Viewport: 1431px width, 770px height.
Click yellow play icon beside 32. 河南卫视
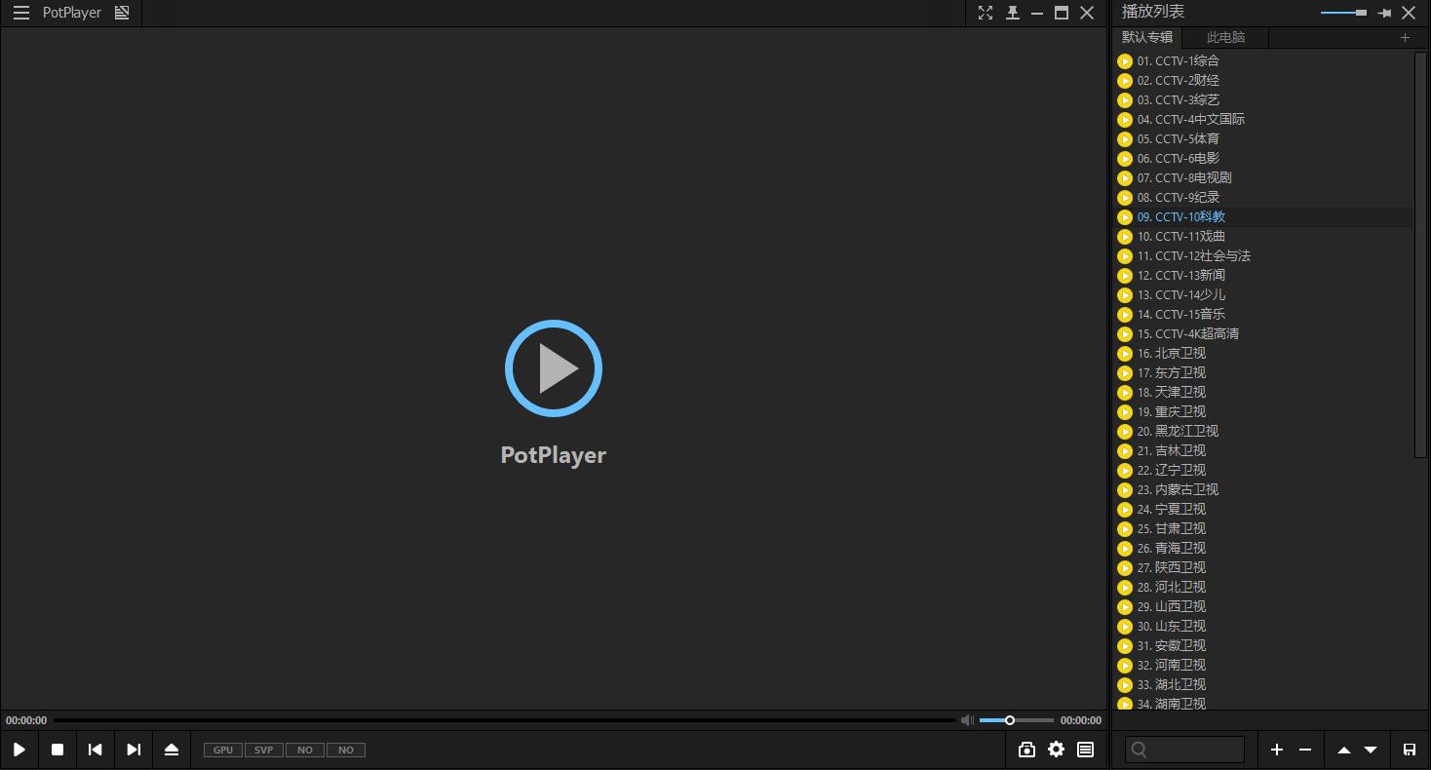pyautogui.click(x=1125, y=666)
